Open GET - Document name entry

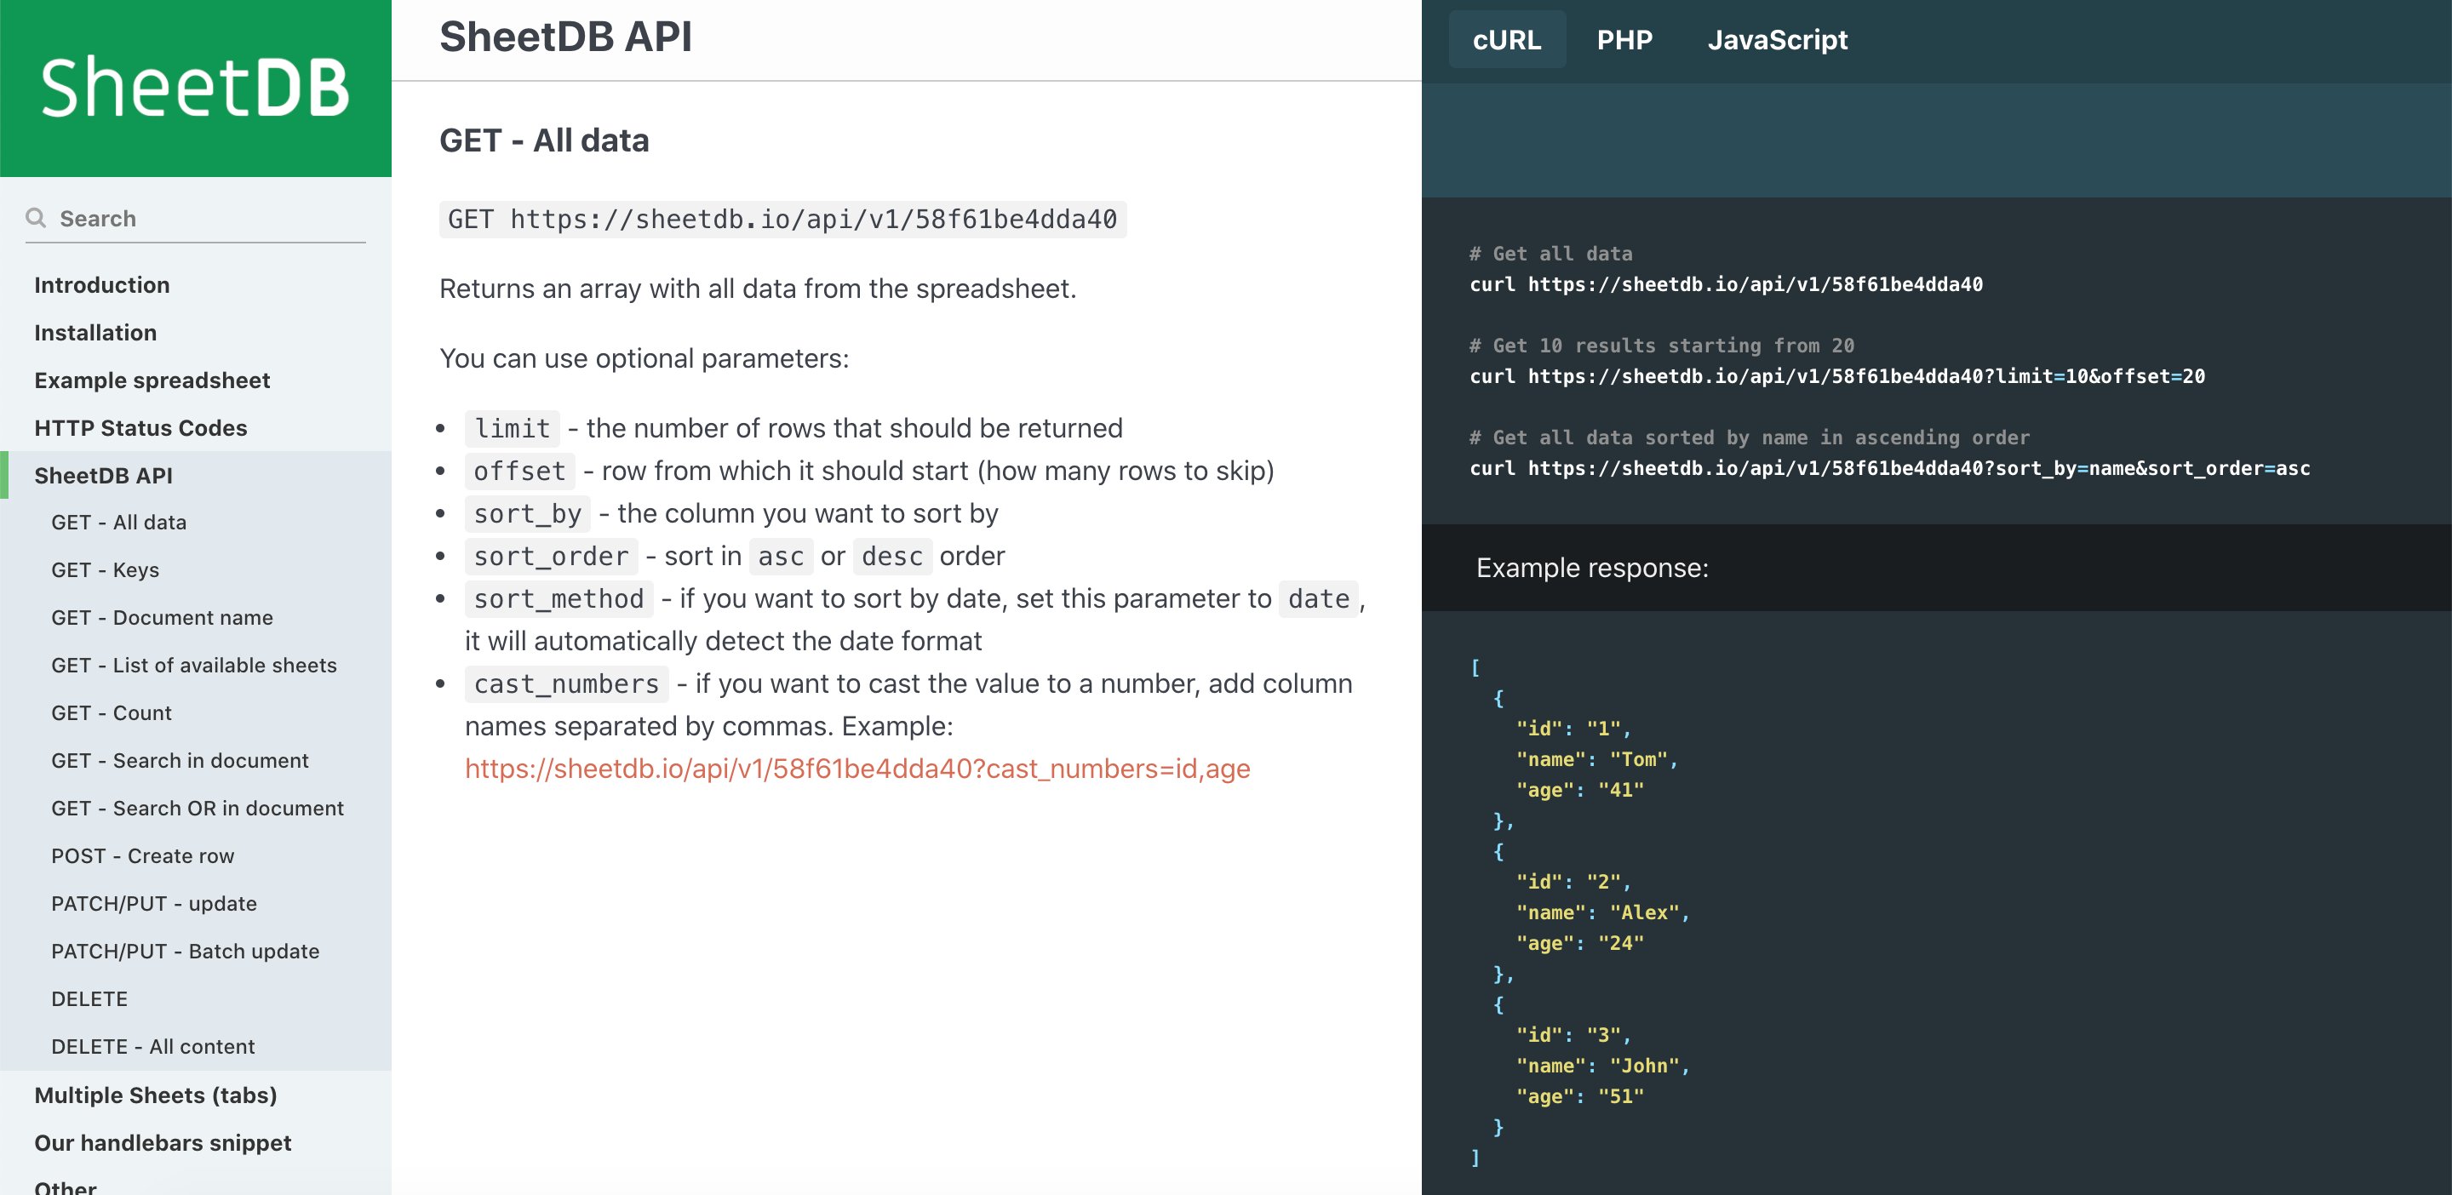[162, 617]
